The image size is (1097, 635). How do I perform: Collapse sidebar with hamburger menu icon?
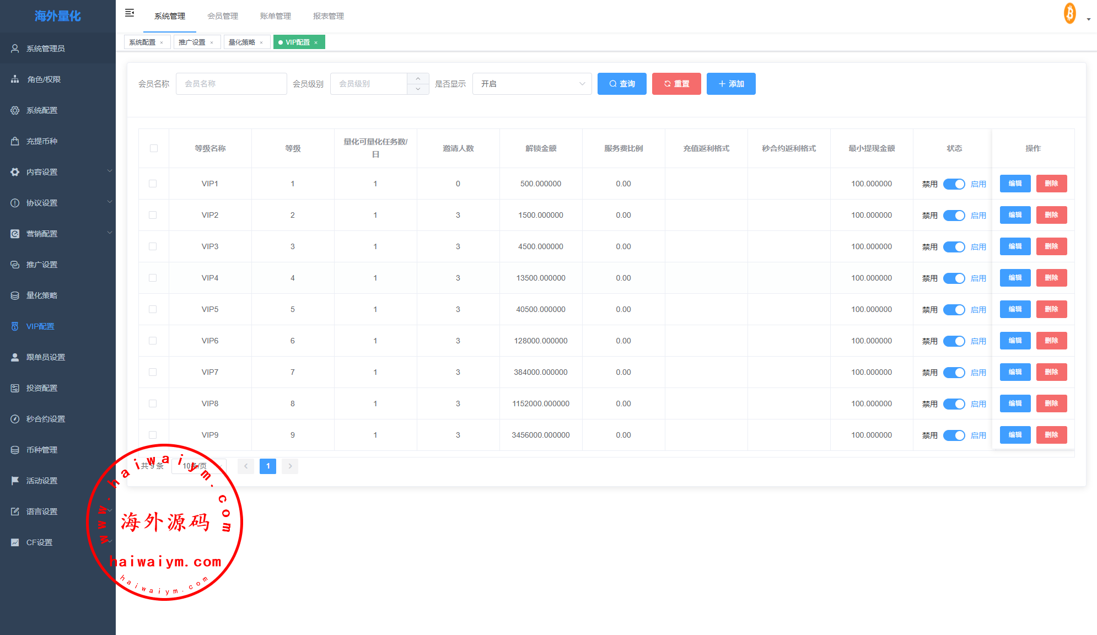130,13
